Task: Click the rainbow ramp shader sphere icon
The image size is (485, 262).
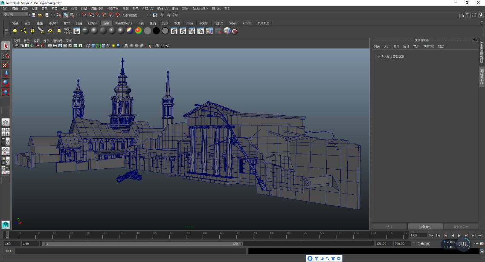Action: [138, 31]
